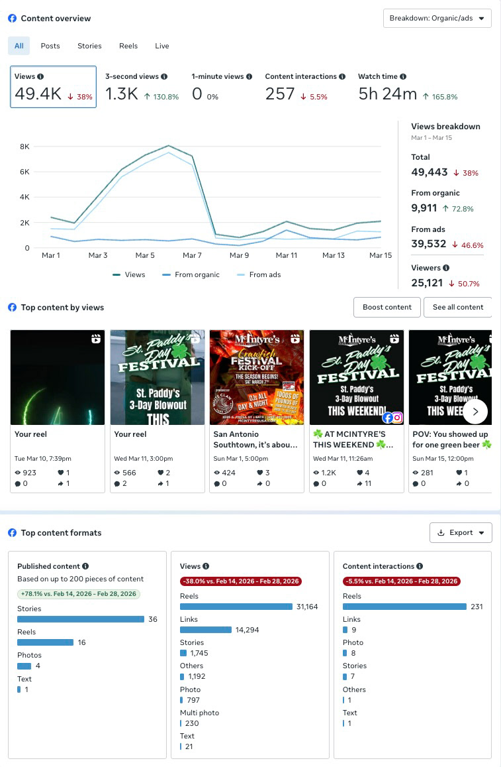
Task: Click the info icon beside 3-second views
Action: click(164, 76)
